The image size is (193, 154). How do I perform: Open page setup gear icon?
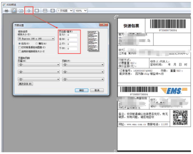click(x=29, y=11)
